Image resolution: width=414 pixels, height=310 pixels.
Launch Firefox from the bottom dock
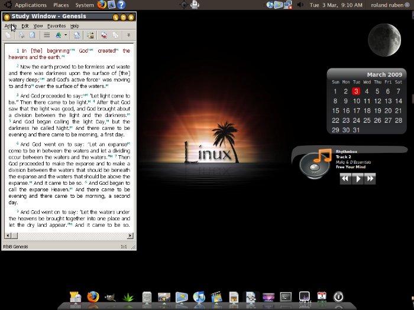93,297
